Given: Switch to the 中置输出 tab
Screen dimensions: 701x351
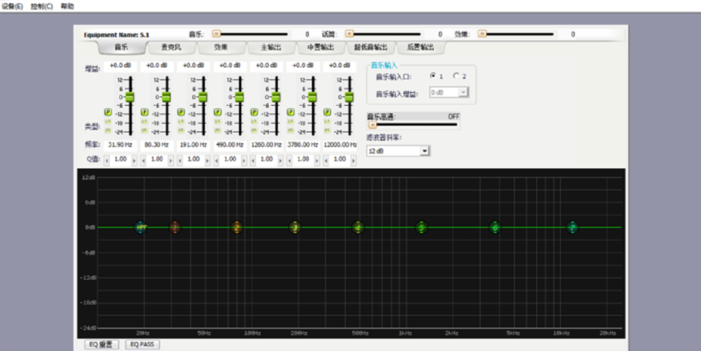Looking at the screenshot, I should click(x=321, y=47).
